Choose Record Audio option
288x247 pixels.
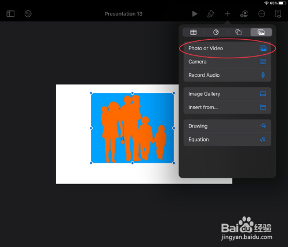[x=228, y=75]
